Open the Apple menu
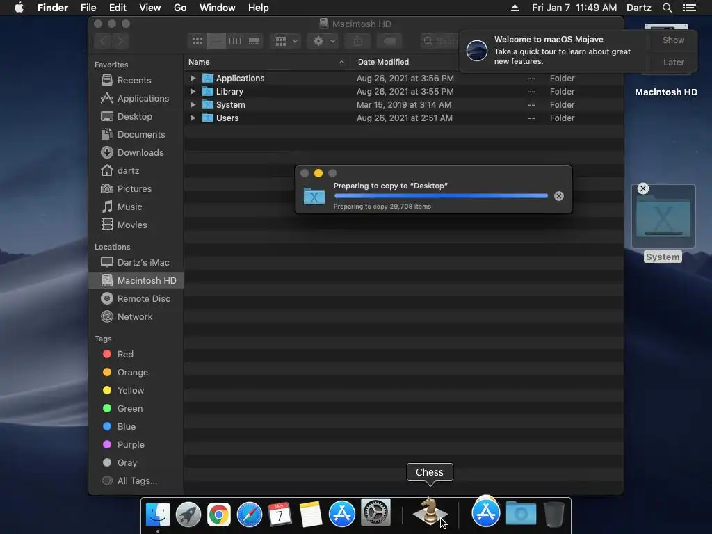Viewport: 712px width, 534px height. (19, 8)
